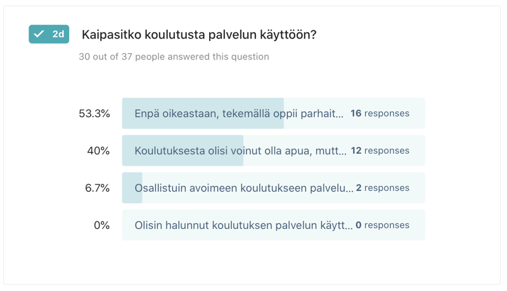
Task: Open the 'Enpä oikeastaan, tekemällä oppii' answer bar
Action: point(274,113)
